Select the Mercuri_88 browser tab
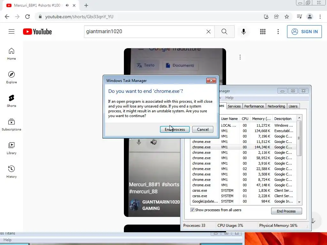The height and width of the screenshot is (245, 327). (37, 5)
